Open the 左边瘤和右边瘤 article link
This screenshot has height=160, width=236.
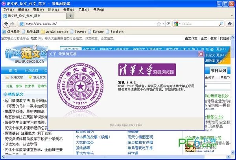pyautogui.click(x=140, y=142)
